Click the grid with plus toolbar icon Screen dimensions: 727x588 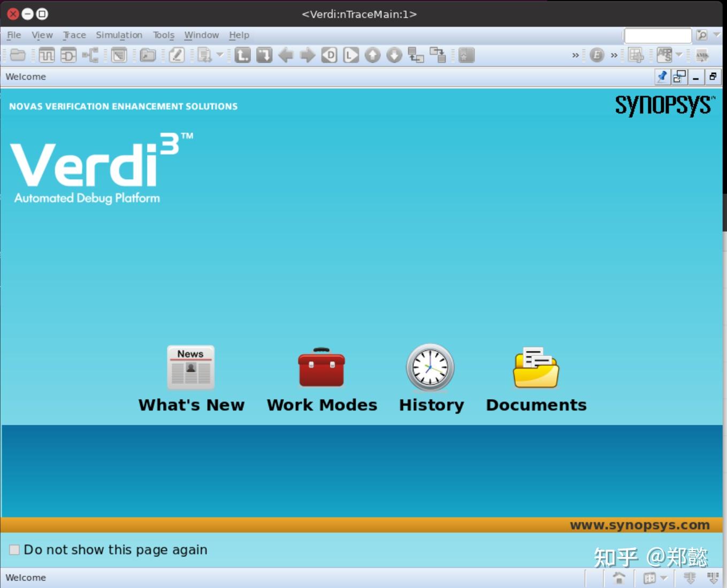pyautogui.click(x=636, y=55)
